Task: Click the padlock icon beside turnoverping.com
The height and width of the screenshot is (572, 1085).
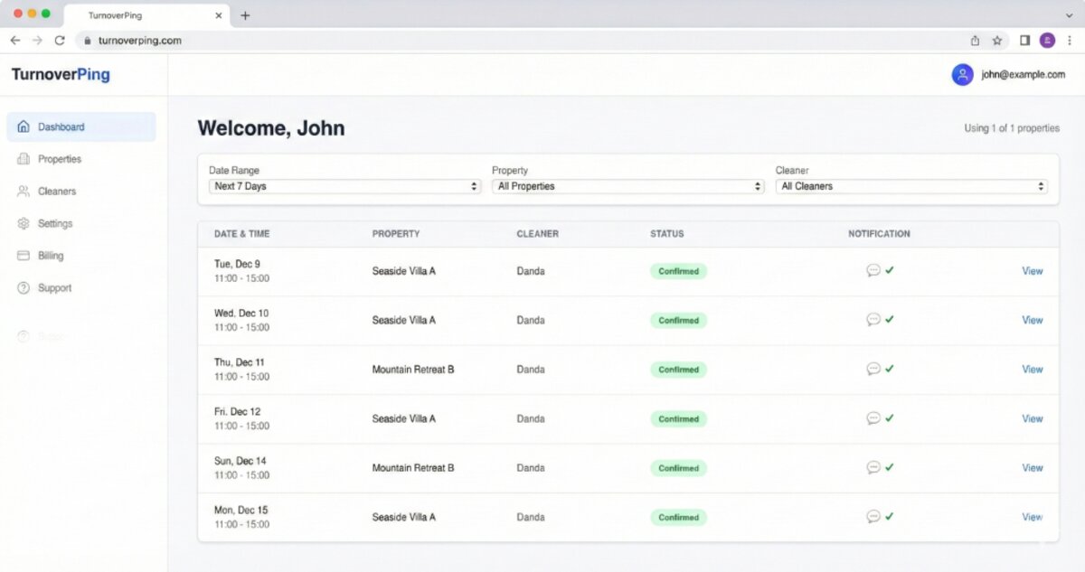Action: (x=89, y=40)
